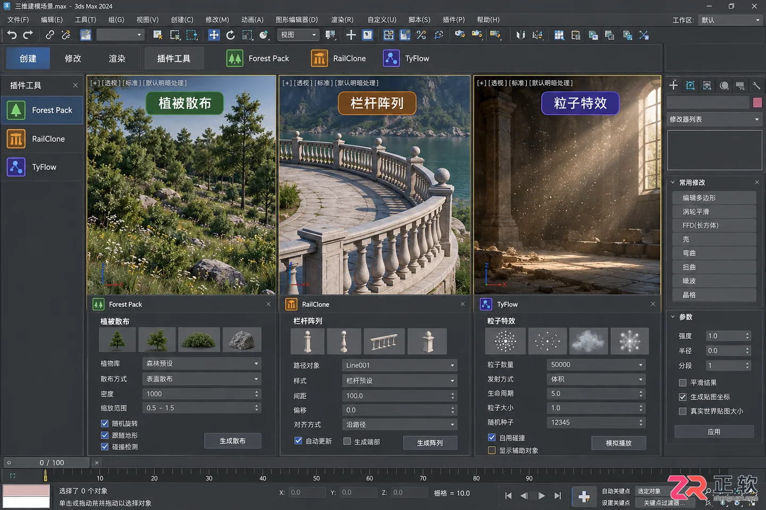Add the 涡轮平滑 modifier
The height and width of the screenshot is (510, 766).
coord(714,211)
